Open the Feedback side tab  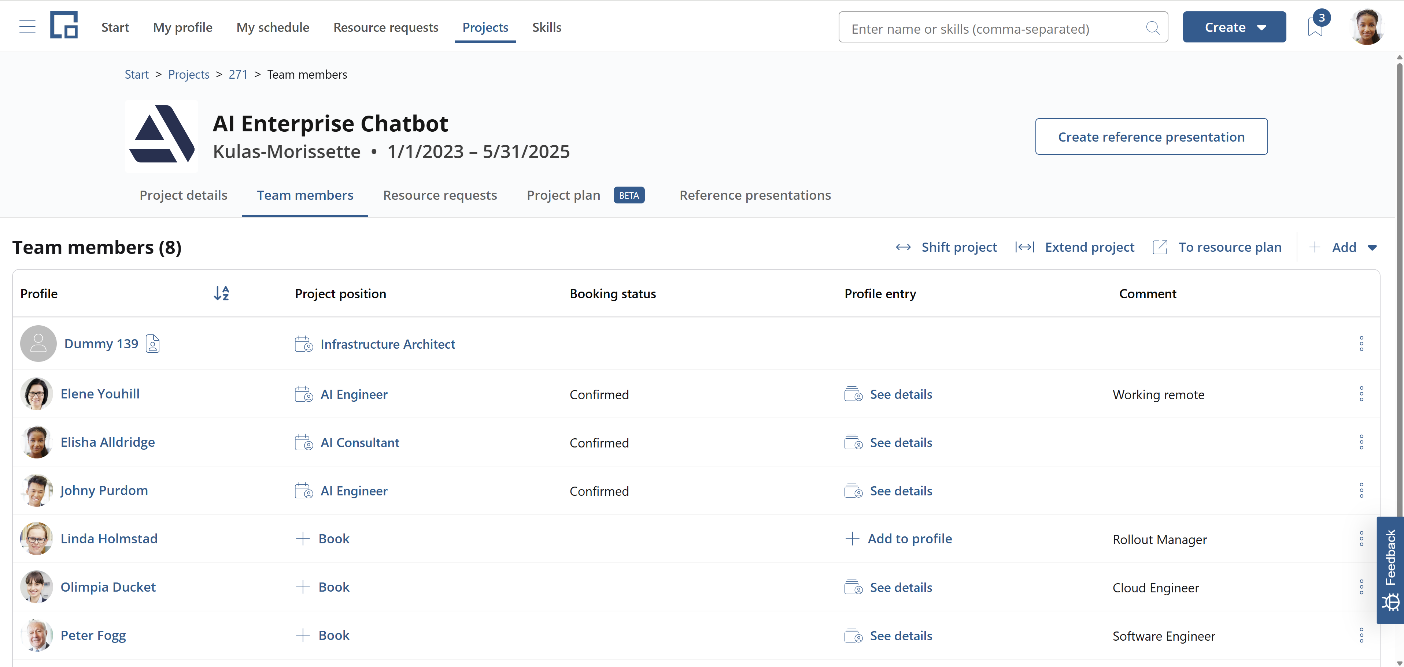pyautogui.click(x=1390, y=570)
